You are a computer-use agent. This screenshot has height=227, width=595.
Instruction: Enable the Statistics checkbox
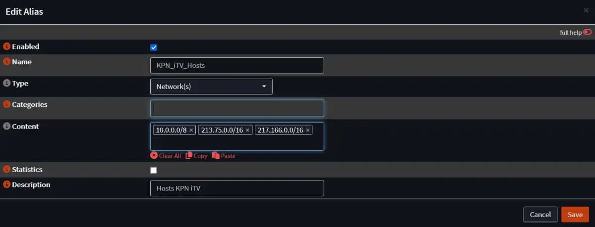pos(154,170)
